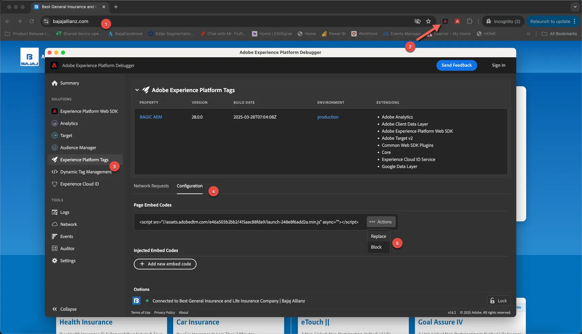The height and width of the screenshot is (334, 582).
Task: Click Sign In in the debugger header
Action: click(x=498, y=65)
